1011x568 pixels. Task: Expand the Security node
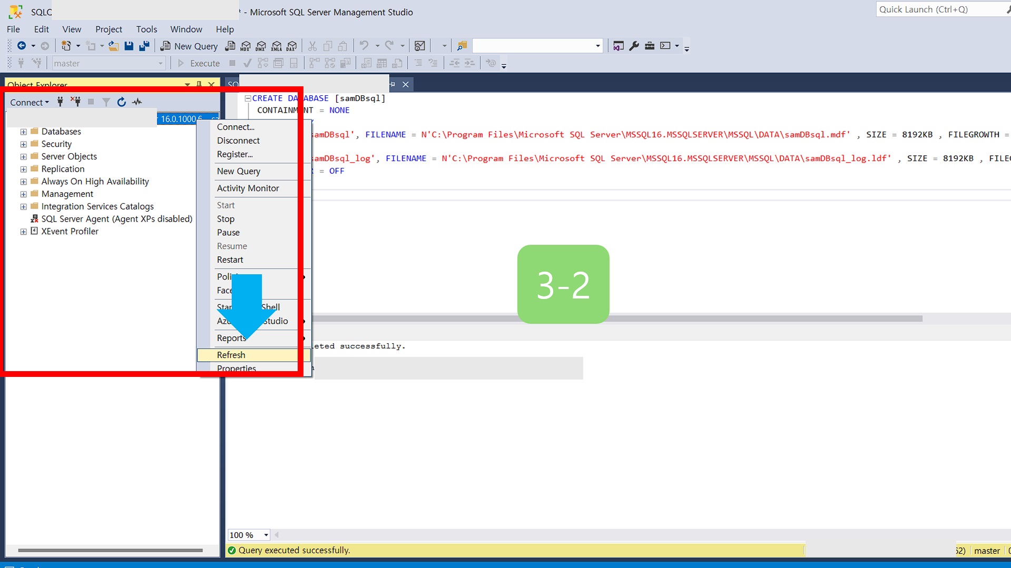(x=23, y=144)
